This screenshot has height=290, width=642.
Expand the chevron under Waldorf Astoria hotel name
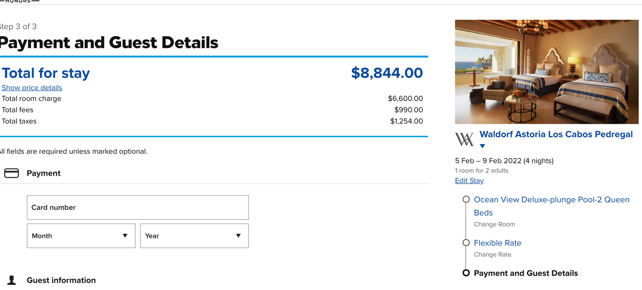pos(482,145)
